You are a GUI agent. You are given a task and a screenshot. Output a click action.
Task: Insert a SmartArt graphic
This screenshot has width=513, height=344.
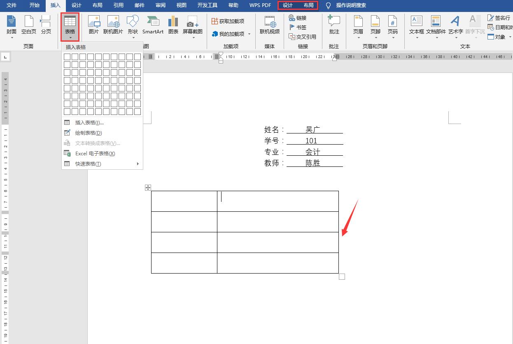click(153, 26)
